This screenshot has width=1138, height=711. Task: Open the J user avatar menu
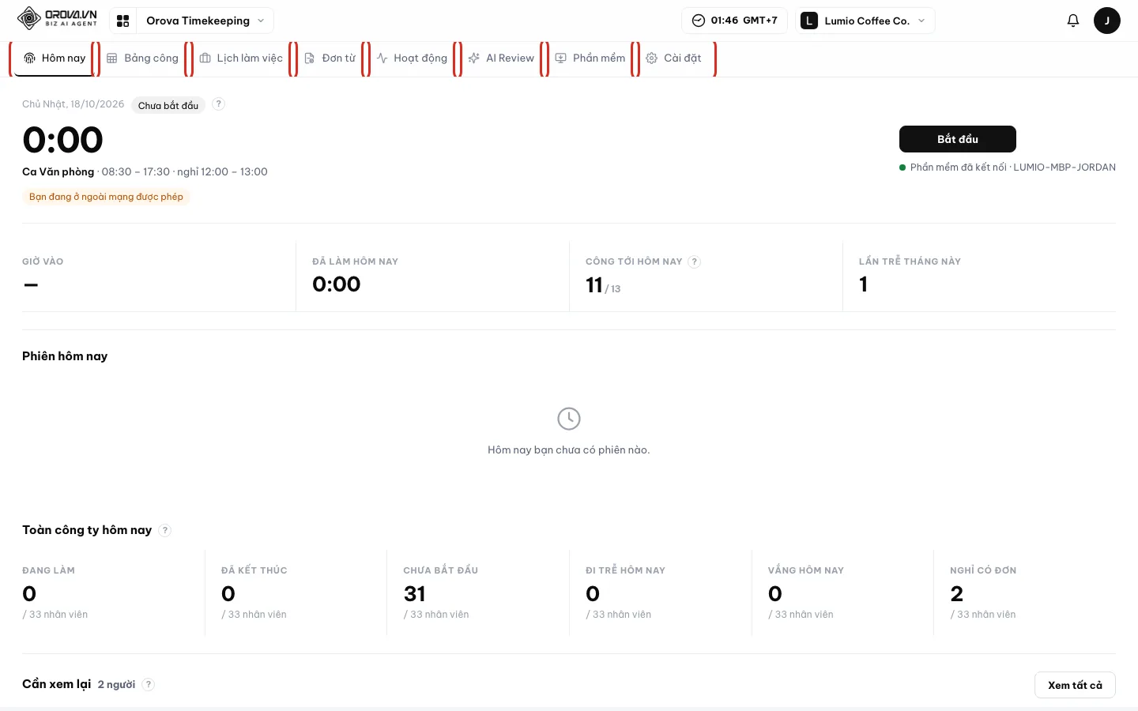click(1107, 21)
